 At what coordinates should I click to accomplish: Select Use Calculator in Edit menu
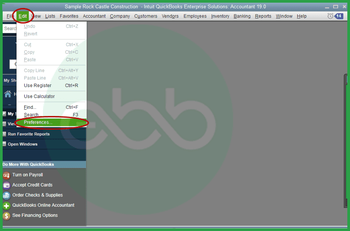click(51, 96)
